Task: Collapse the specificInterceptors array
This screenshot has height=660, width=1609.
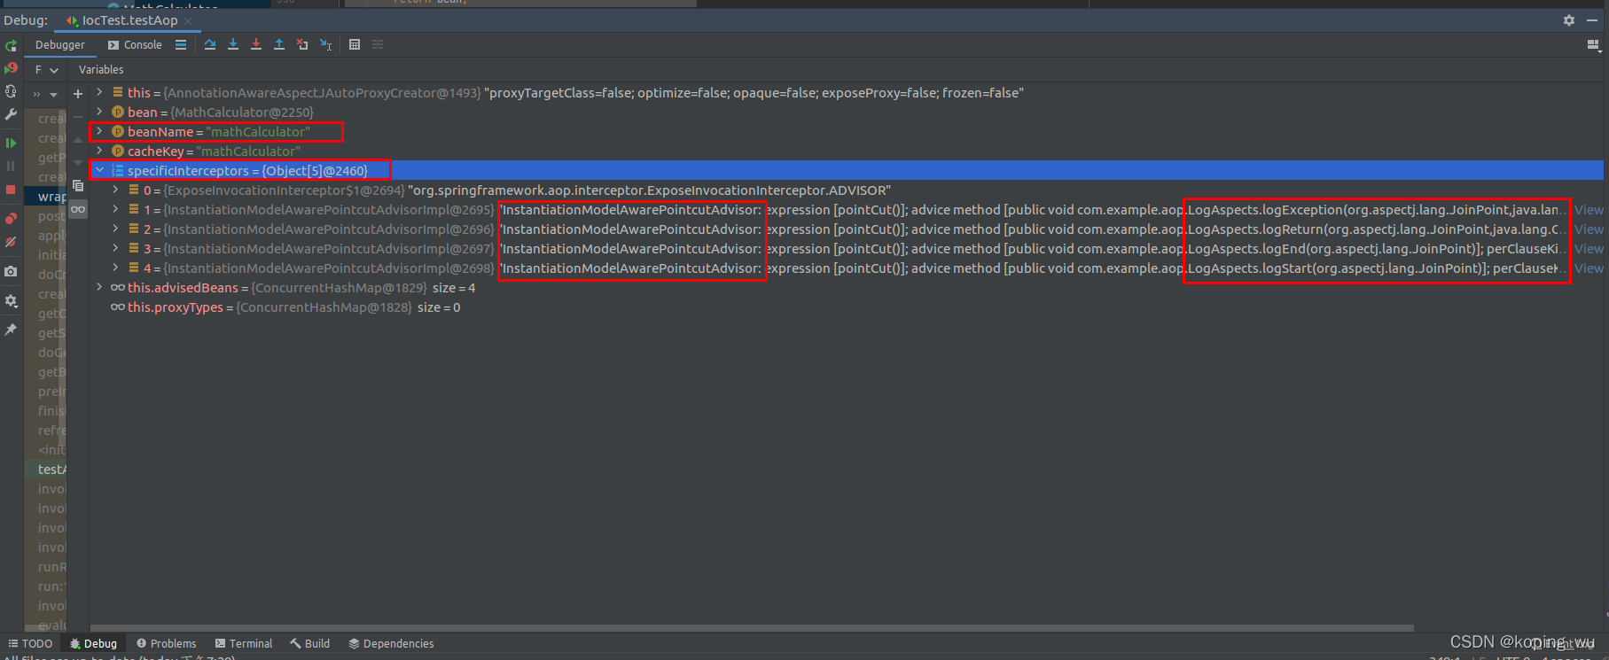Action: 99,170
